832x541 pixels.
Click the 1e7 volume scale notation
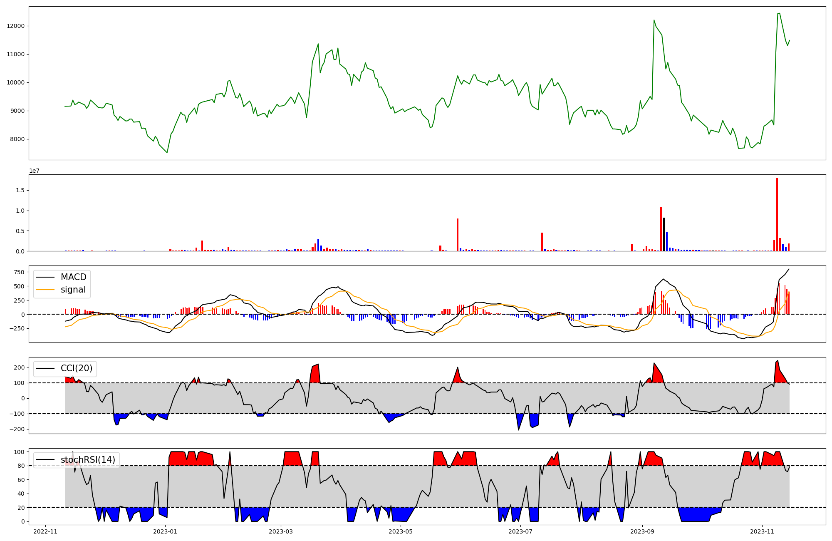click(x=34, y=171)
